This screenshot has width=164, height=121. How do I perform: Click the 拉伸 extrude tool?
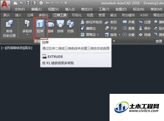point(40,28)
